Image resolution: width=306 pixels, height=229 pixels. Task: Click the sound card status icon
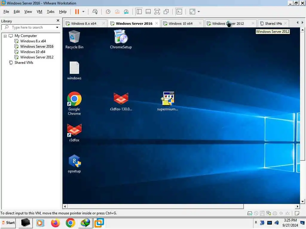coord(281,213)
